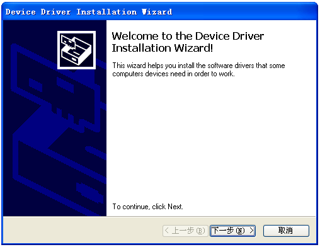The width and height of the screenshot is (320, 247).
Task: Click the 下一步 (N) Next button
Action: pyautogui.click(x=232, y=231)
